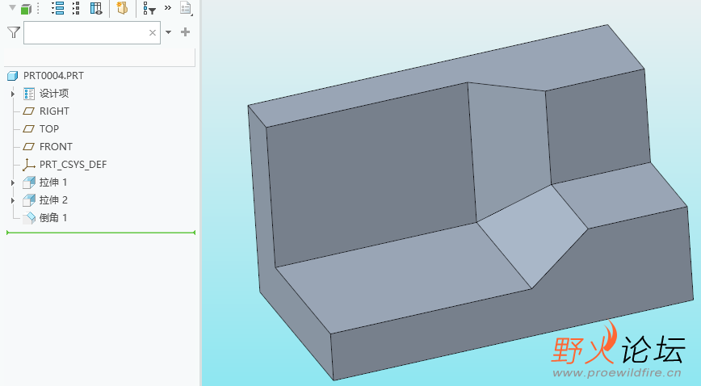Image resolution: width=701 pixels, height=386 pixels.
Task: Open the tree filters icon
Action: click(149, 8)
